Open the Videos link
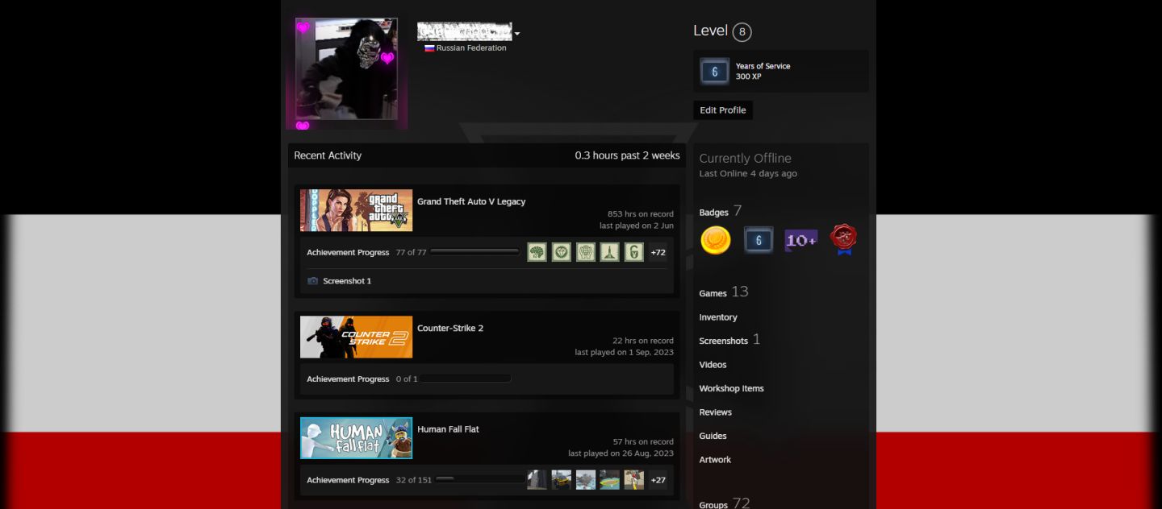1162x509 pixels. click(713, 365)
